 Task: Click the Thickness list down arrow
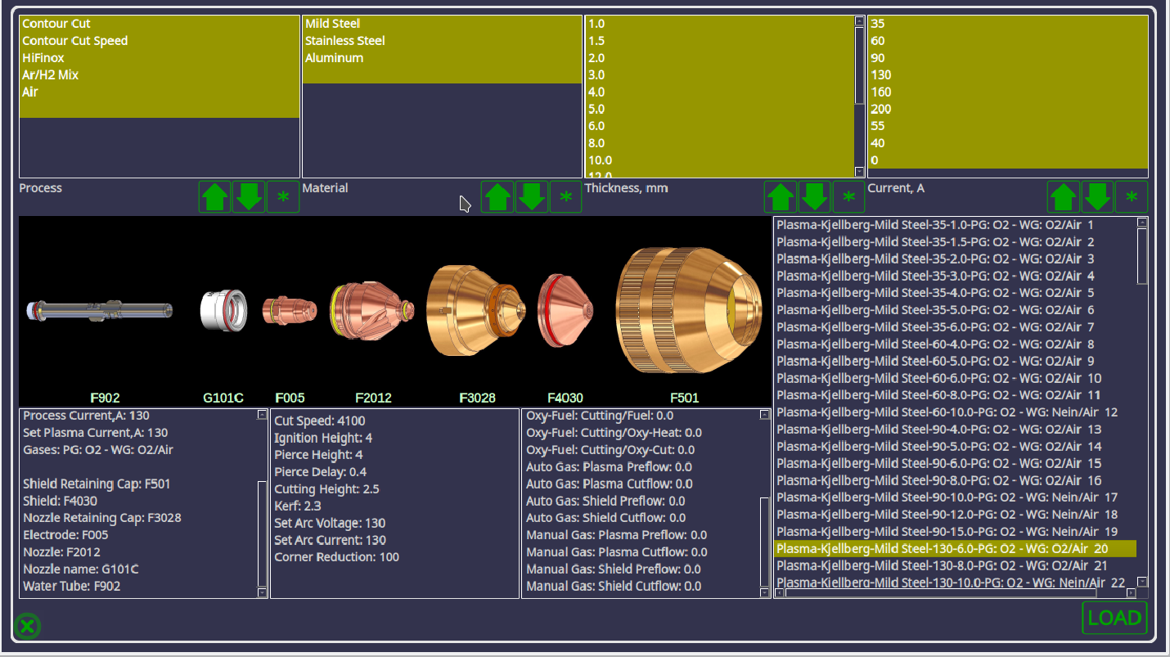click(814, 198)
